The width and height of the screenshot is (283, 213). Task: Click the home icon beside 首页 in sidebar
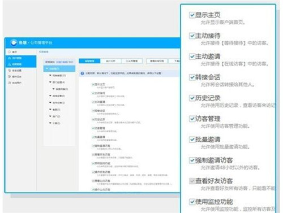pos(10,52)
